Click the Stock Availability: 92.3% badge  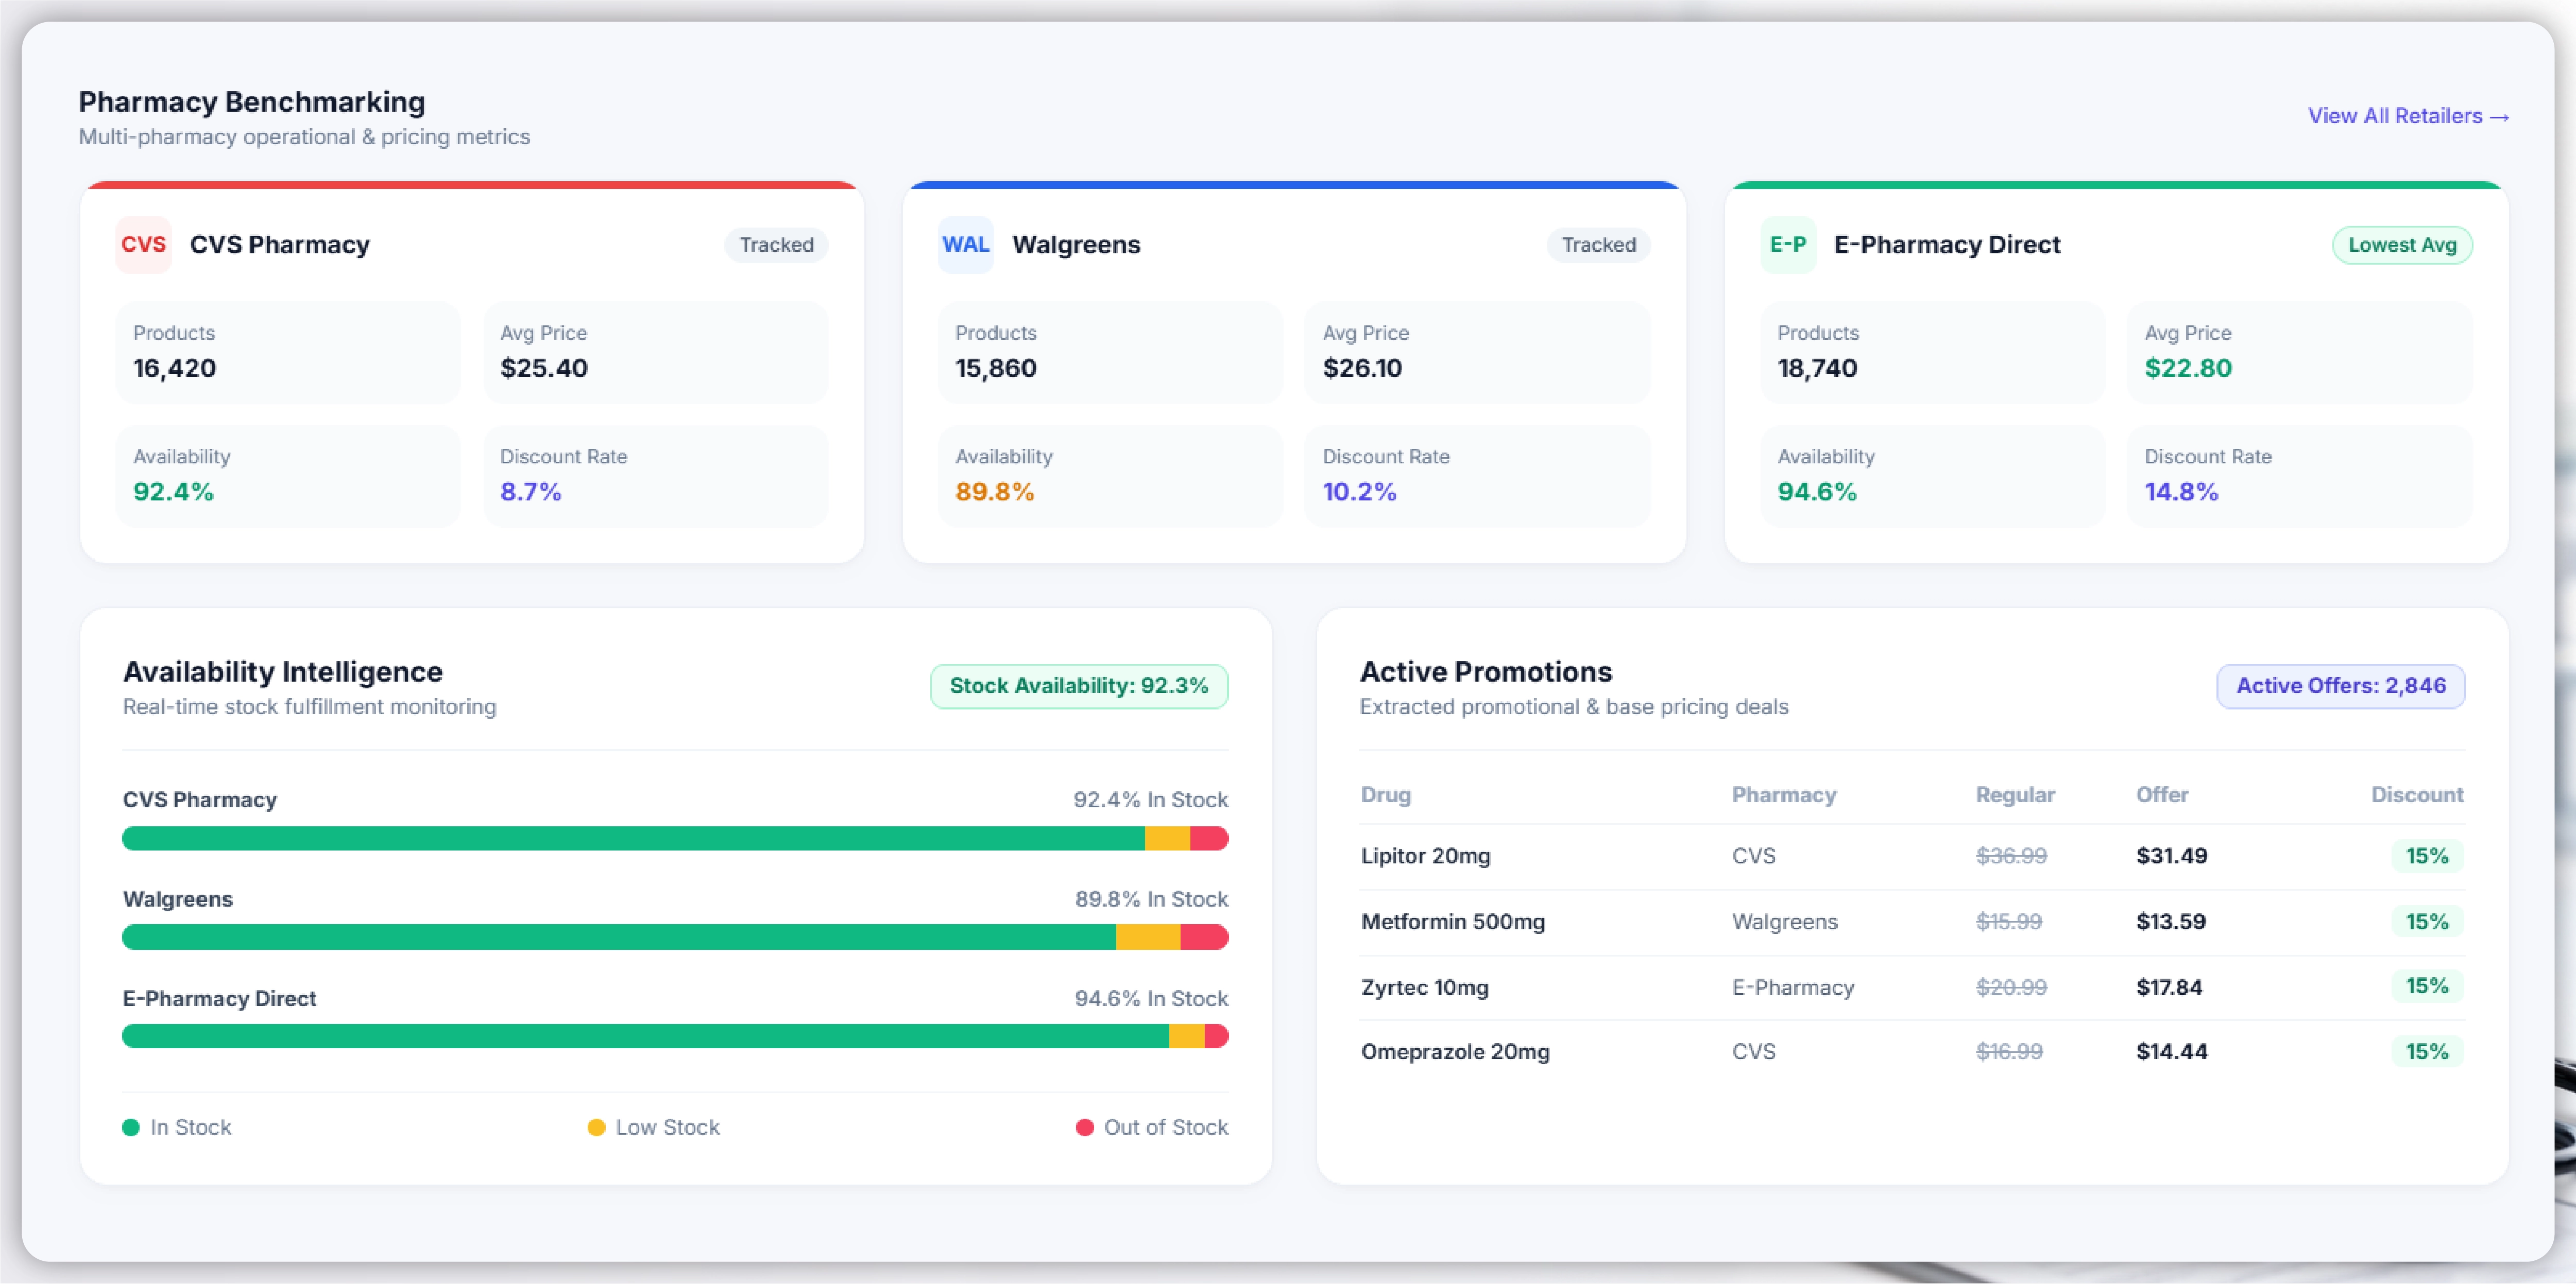coord(1079,686)
